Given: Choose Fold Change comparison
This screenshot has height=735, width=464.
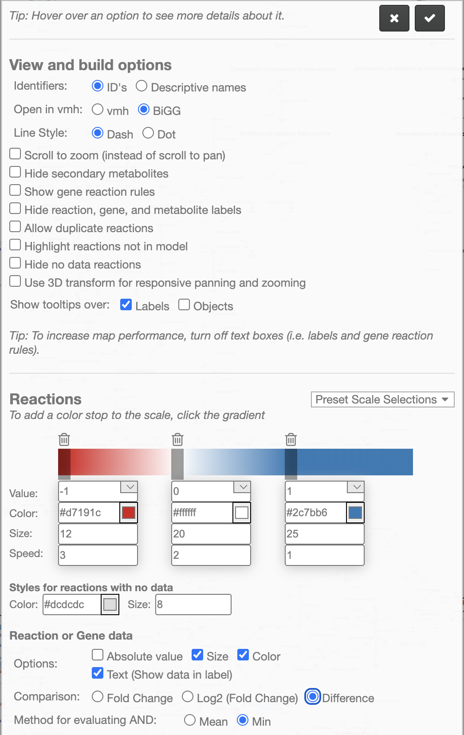Looking at the screenshot, I should 98,697.
